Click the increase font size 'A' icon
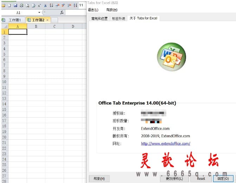Screen dimensions: 236x183 (39, 6)
